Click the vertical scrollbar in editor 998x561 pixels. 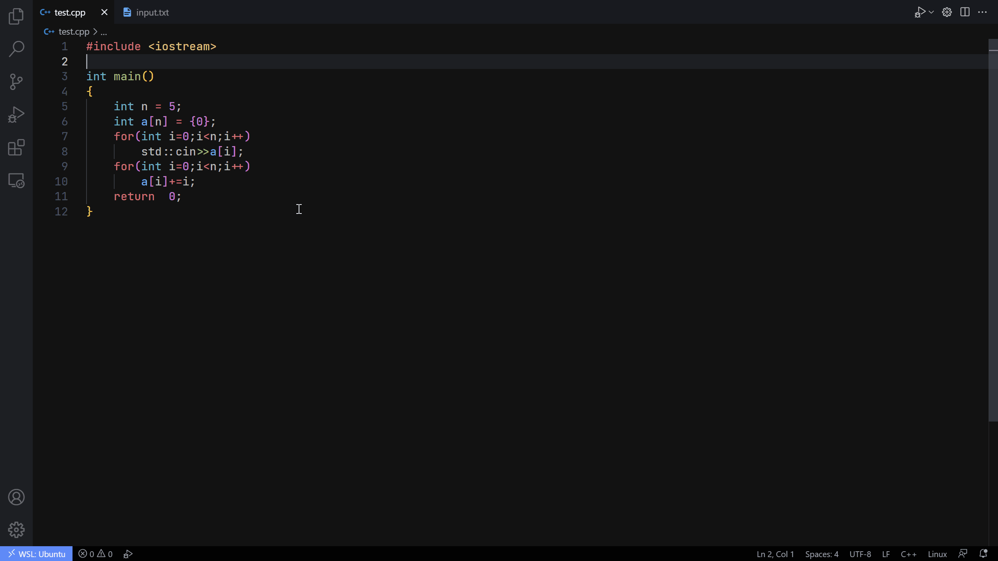tap(993, 234)
